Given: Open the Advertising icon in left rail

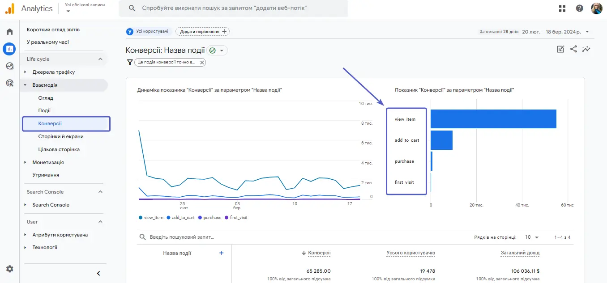Looking at the screenshot, I should (x=9, y=83).
